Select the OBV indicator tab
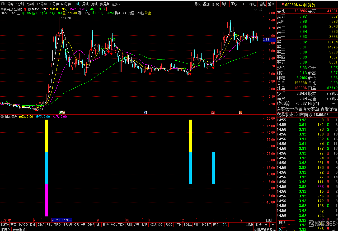This screenshot has height=231, width=338. coord(91,225)
